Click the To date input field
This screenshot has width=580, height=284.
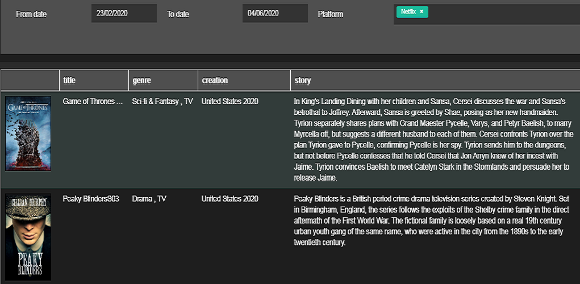point(274,14)
